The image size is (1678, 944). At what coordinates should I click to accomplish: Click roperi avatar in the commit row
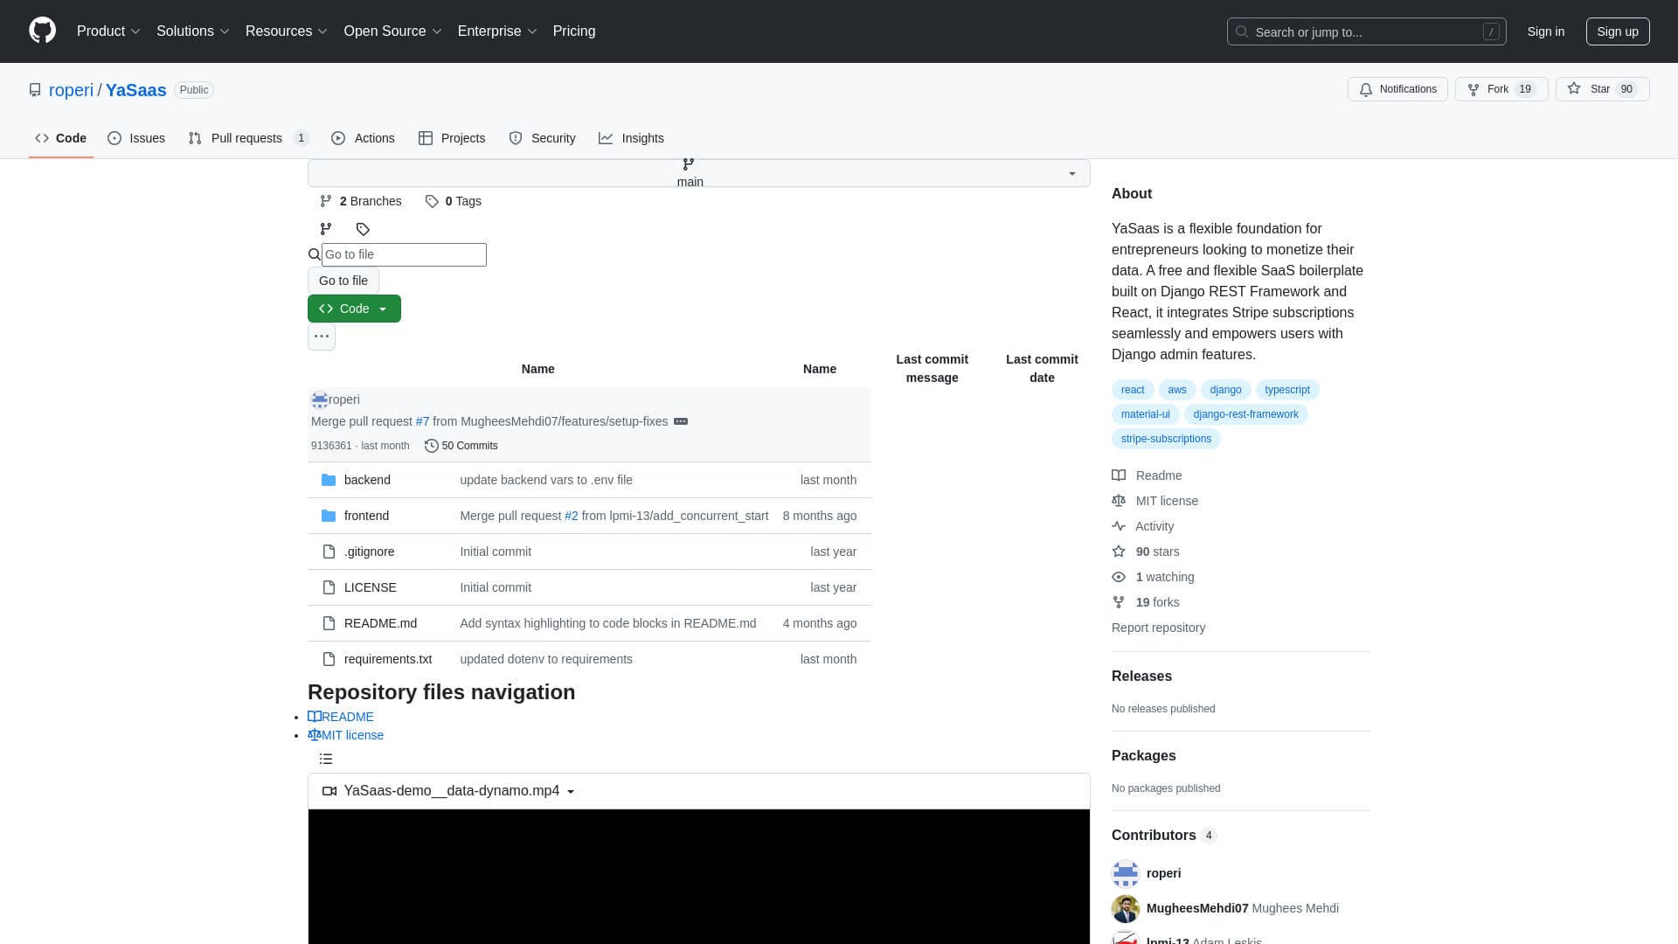(x=320, y=399)
